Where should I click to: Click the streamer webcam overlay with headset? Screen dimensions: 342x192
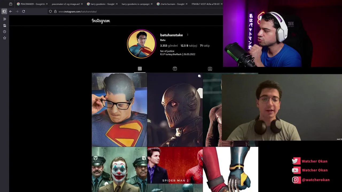click(x=282, y=33)
